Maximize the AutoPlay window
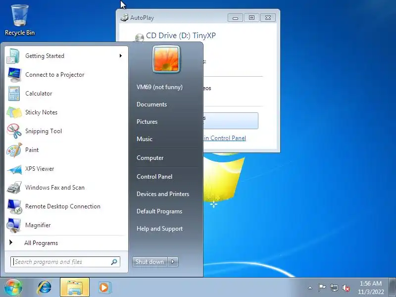This screenshot has height=297, width=396. (x=251, y=18)
